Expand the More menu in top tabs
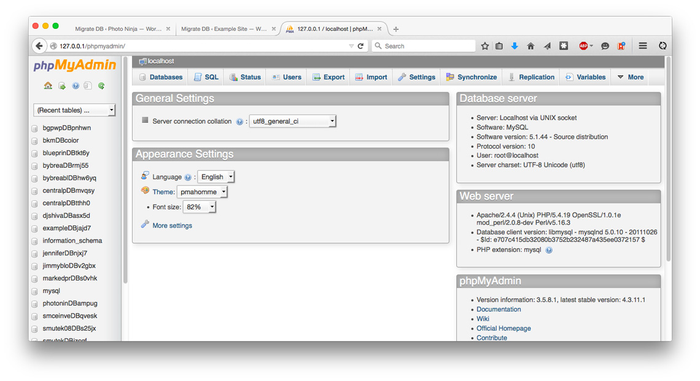Image resolution: width=700 pixels, height=381 pixels. coord(631,77)
